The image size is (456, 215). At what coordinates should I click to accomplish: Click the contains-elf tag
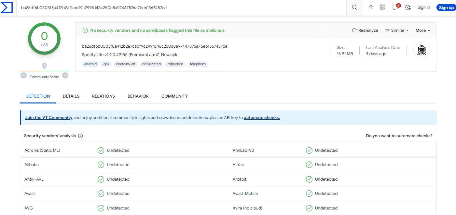(126, 64)
